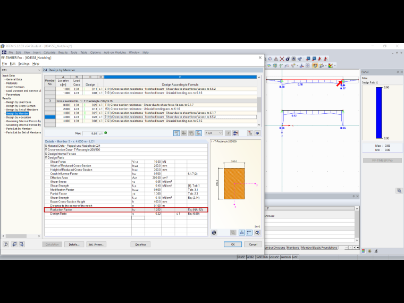Toggle cross-section principal axes icon

(249, 233)
